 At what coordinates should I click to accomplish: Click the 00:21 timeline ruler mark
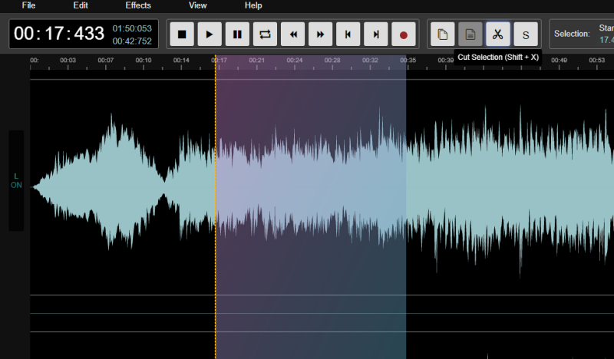click(257, 61)
